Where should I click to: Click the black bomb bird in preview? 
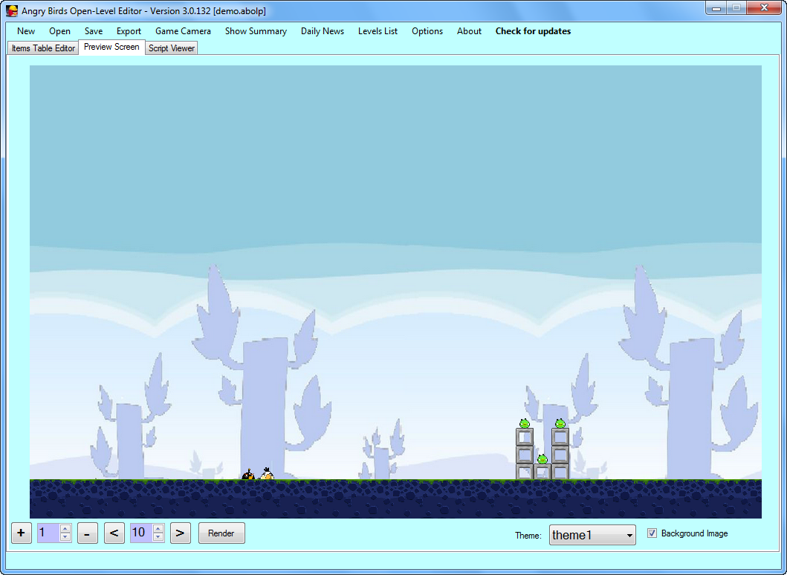(248, 474)
